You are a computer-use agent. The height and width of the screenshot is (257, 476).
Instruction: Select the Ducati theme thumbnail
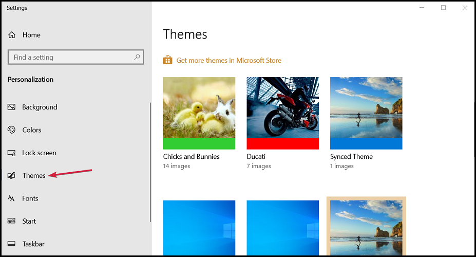[x=282, y=113]
